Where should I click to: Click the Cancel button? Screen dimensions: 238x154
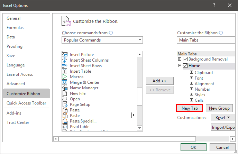pos(222,147)
